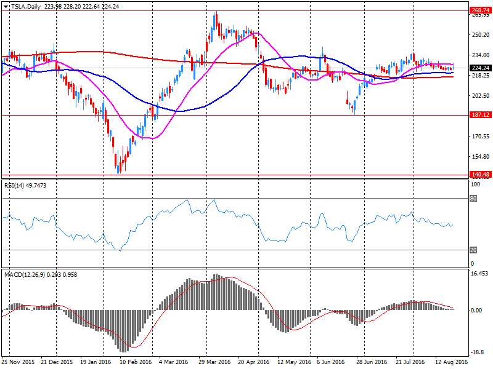
Task: Click the 21 Jul 2016 date label
Action: (x=411, y=362)
